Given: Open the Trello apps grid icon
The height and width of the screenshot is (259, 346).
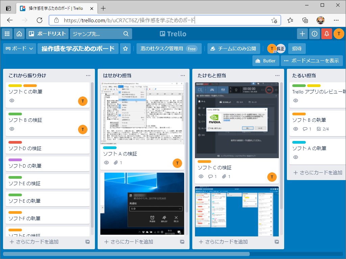Looking at the screenshot, I should click(x=7, y=34).
